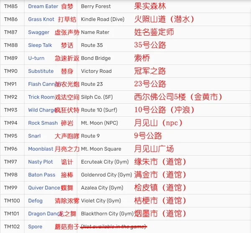Click the Baton Pass link
The image size is (251, 233).
coord(41,175)
